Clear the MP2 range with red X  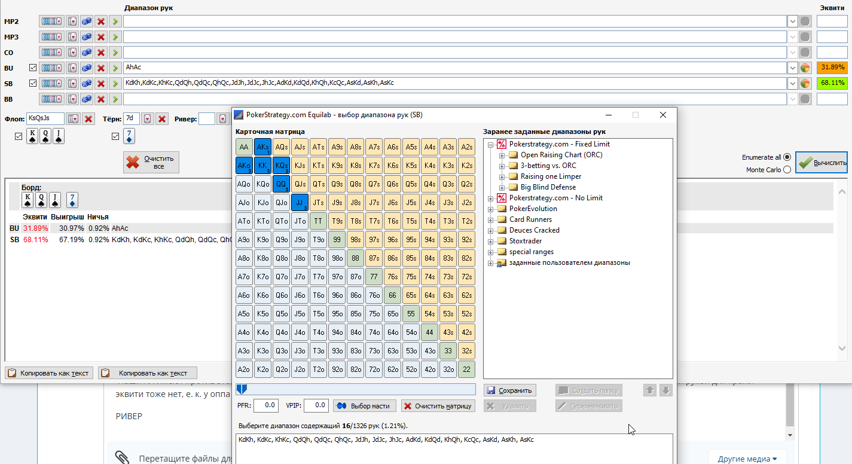click(x=101, y=22)
